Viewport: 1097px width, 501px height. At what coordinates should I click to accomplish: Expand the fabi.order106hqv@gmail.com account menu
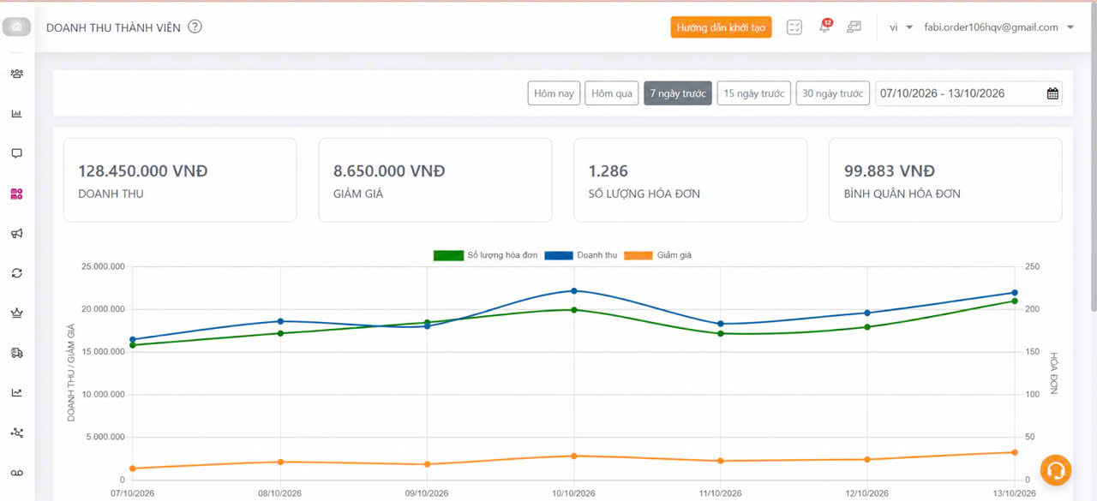click(x=999, y=27)
